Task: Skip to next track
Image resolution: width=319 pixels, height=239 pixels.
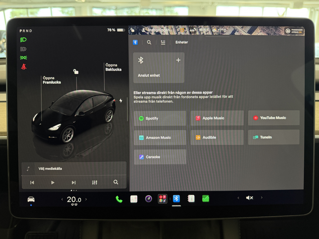Action: (x=74, y=182)
